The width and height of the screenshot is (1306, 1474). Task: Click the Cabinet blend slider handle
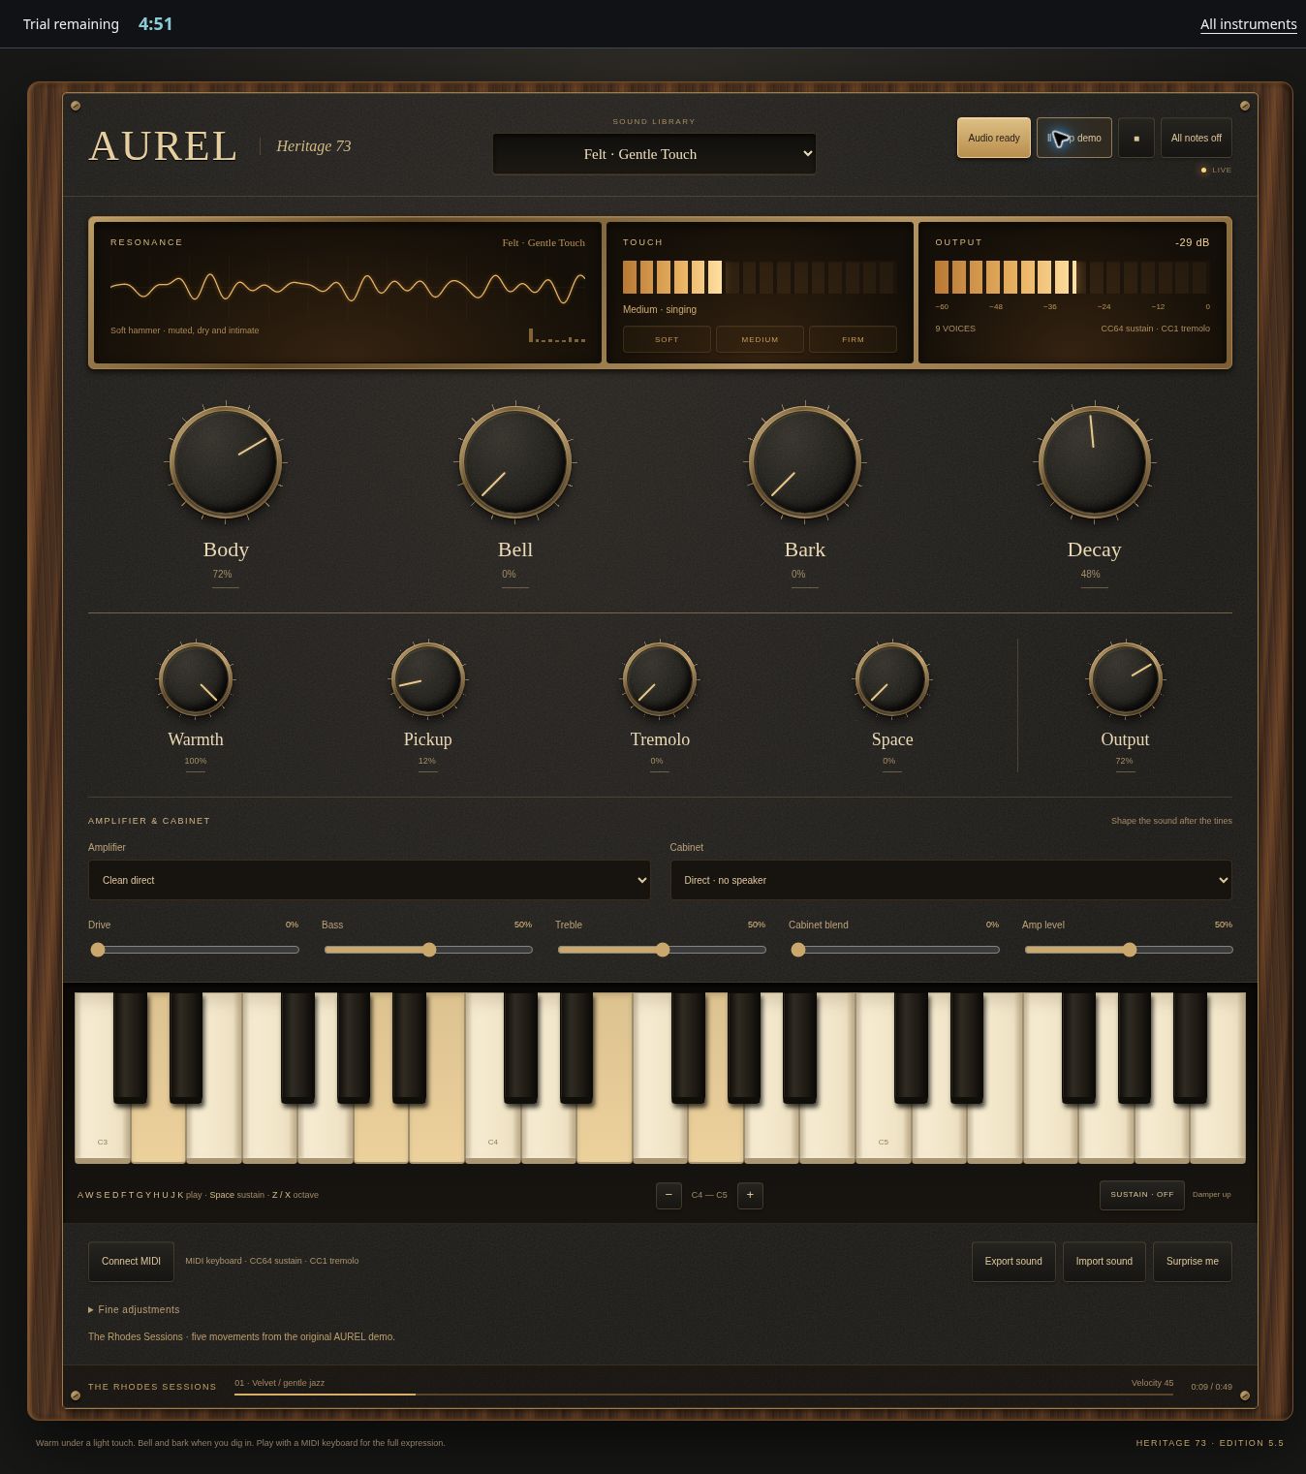797,950
